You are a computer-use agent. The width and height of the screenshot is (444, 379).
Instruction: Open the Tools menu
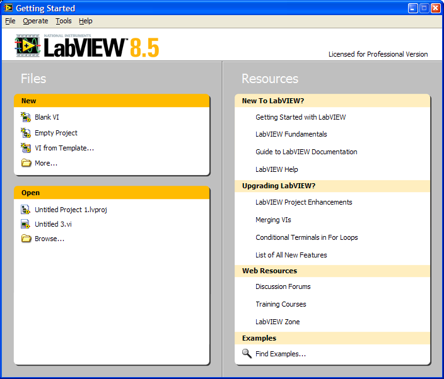pos(64,21)
